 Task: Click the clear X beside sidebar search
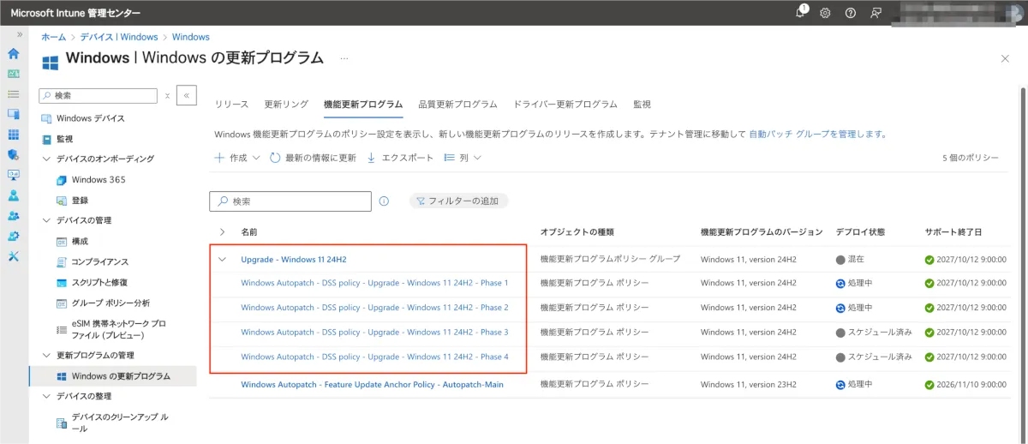click(x=167, y=96)
